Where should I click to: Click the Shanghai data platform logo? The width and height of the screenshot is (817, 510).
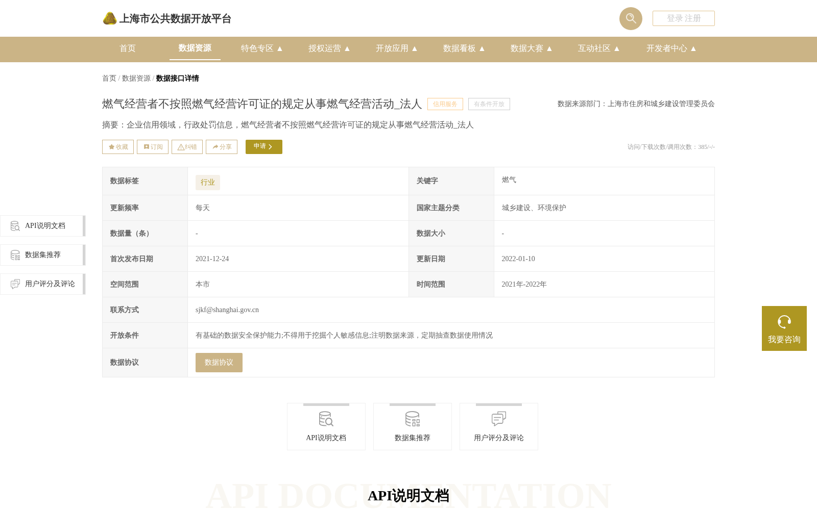pyautogui.click(x=109, y=18)
